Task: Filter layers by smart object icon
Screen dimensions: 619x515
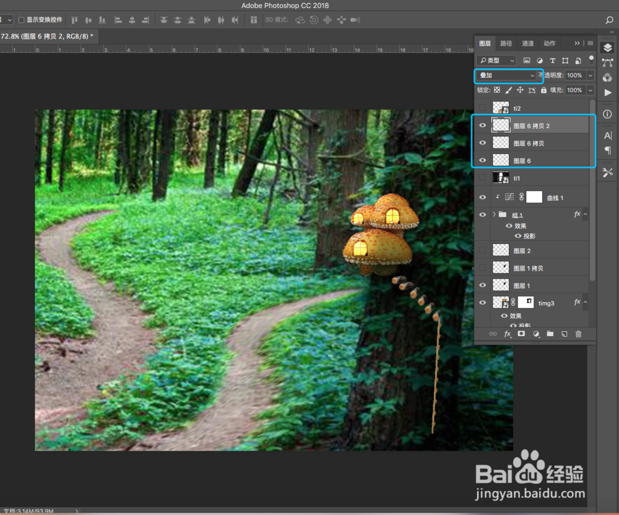Action: [578, 61]
